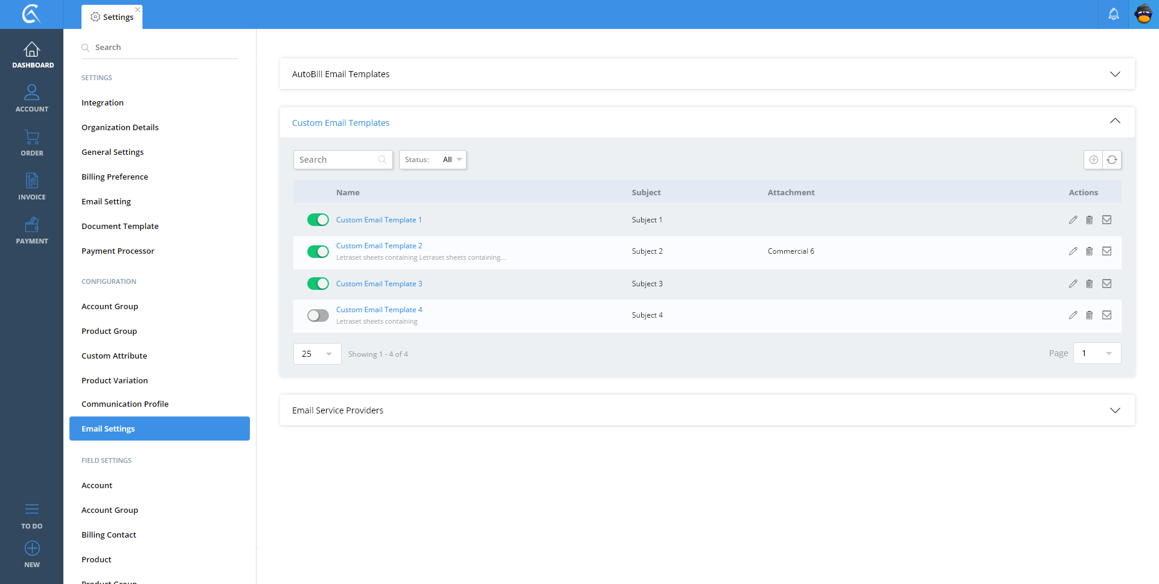Screen dimensions: 1159x584
Task: Turn off Custom Email Template 3 switch
Action: point(318,284)
